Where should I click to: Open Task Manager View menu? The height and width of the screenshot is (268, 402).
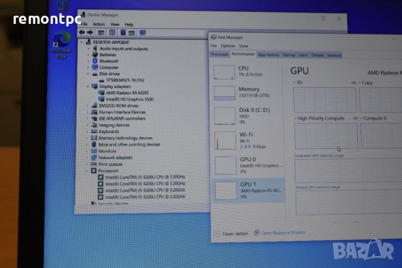click(x=243, y=46)
